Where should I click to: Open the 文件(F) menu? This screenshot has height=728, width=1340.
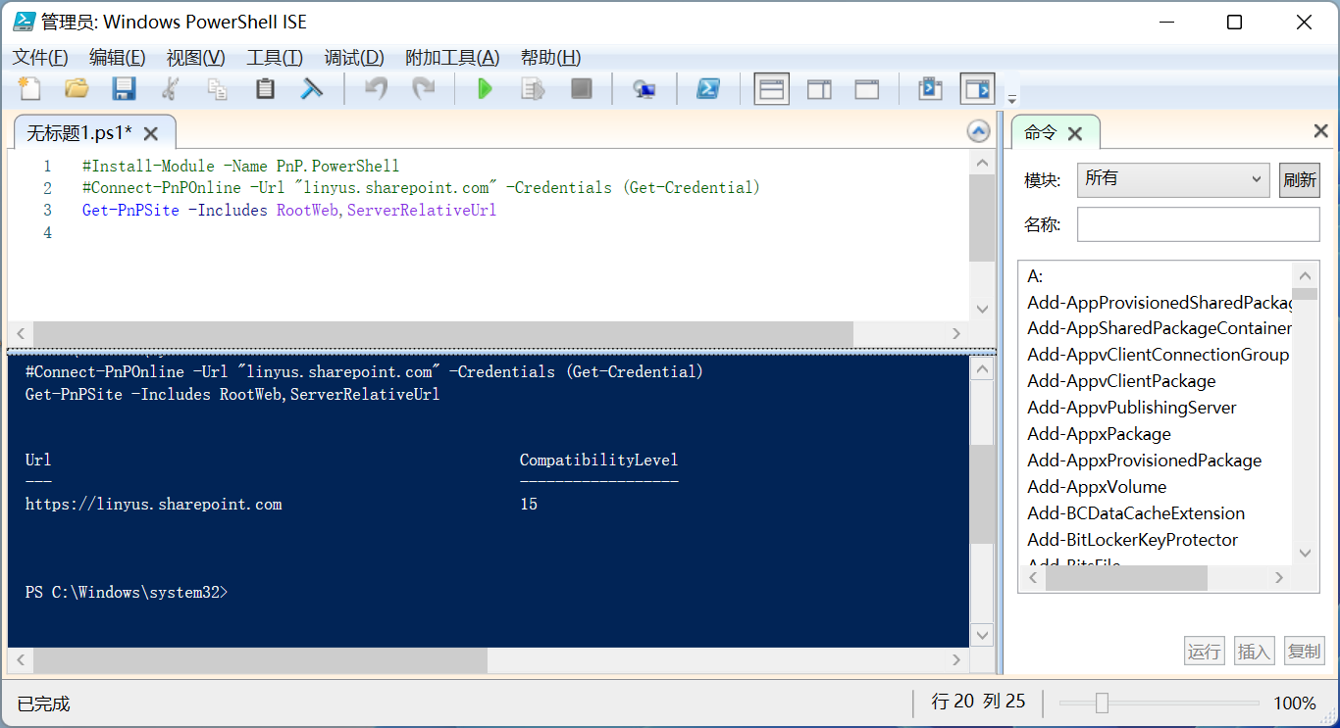point(40,58)
